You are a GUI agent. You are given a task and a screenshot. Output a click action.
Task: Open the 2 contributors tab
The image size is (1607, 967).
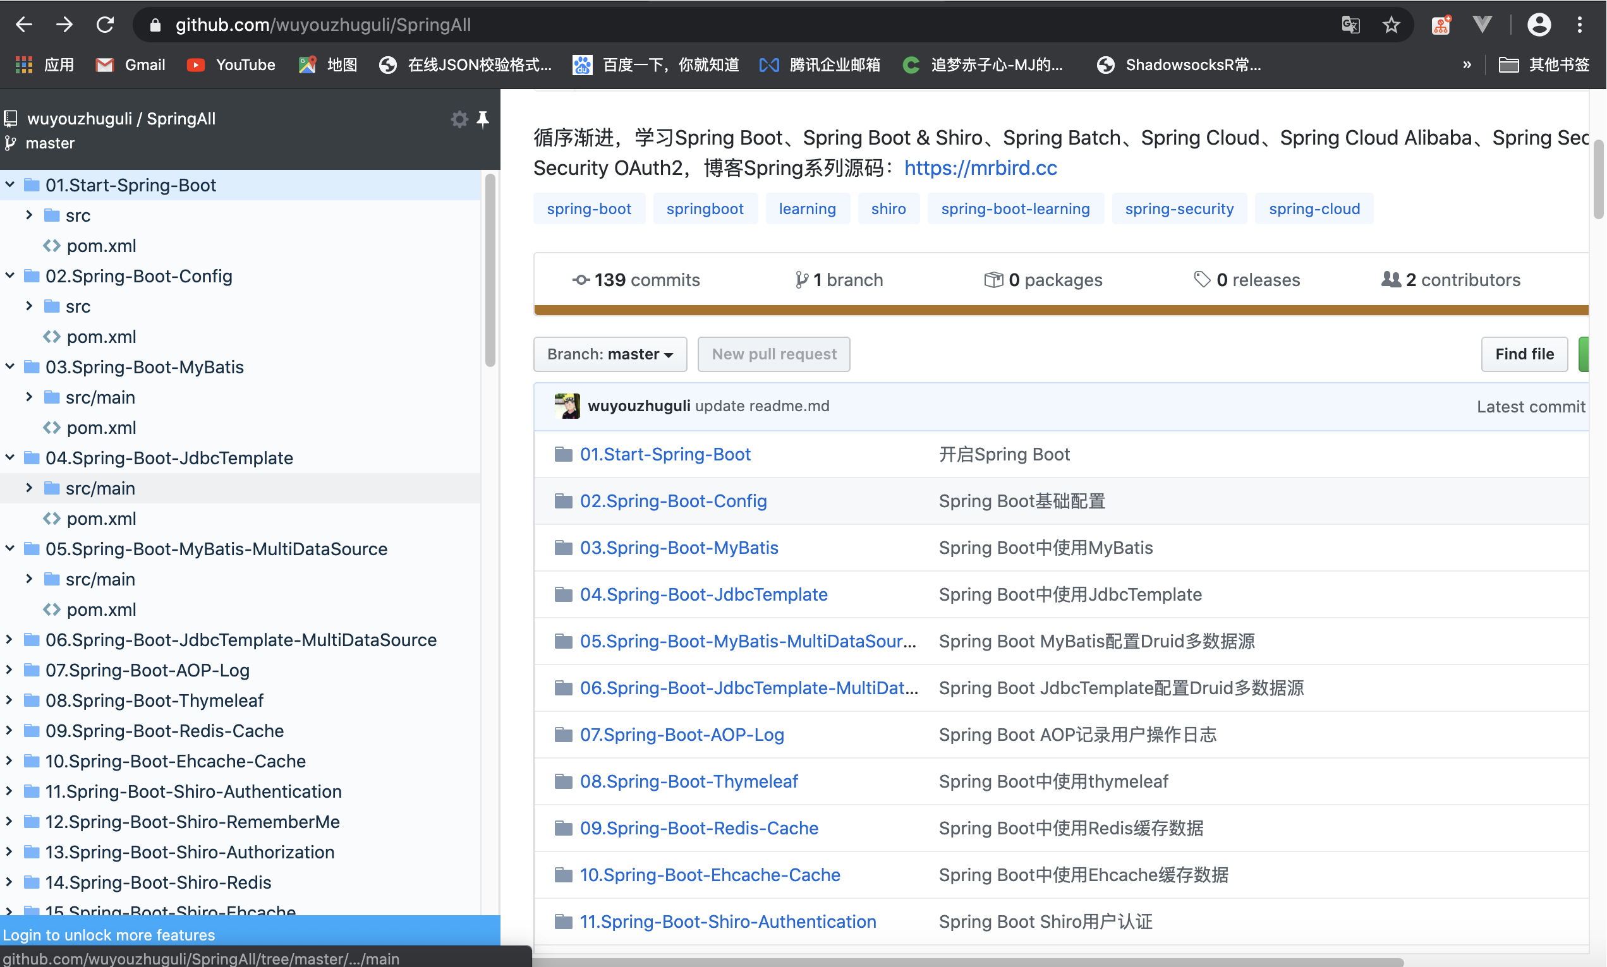[1450, 280]
